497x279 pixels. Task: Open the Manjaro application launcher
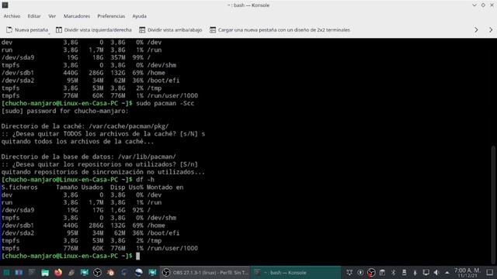(6, 272)
